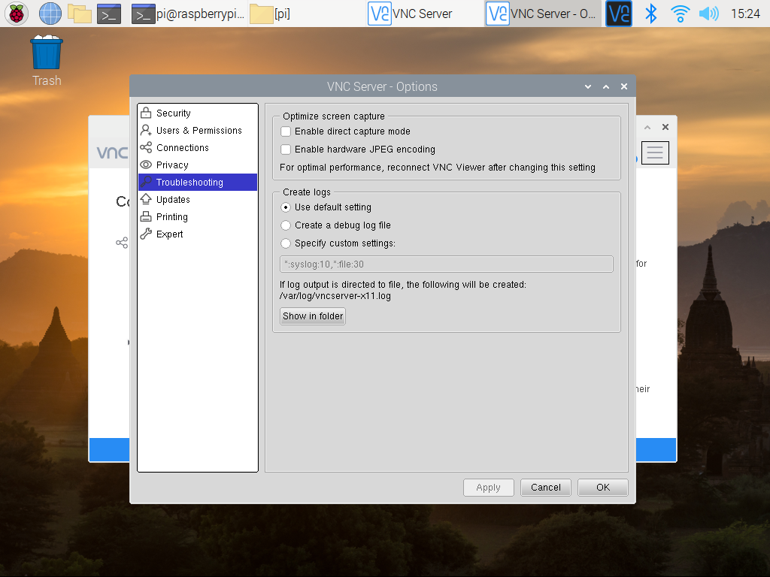Open the Bluetooth menu
Viewport: 770px width, 577px height.
coord(651,14)
